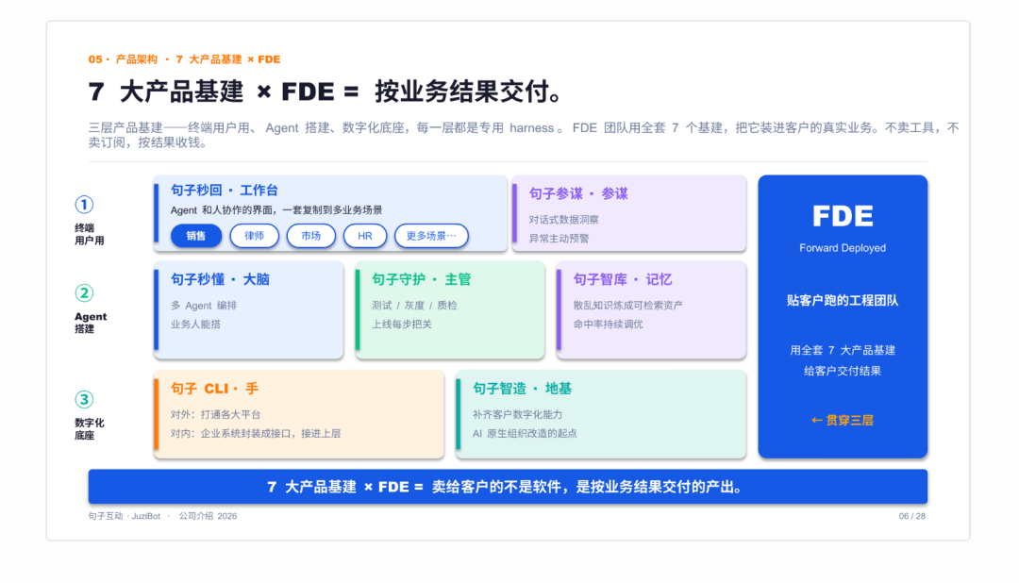Screen dimensions: 1019x583
Task: Select the 句子智造 · 地基 card title
Action: pyautogui.click(x=522, y=389)
